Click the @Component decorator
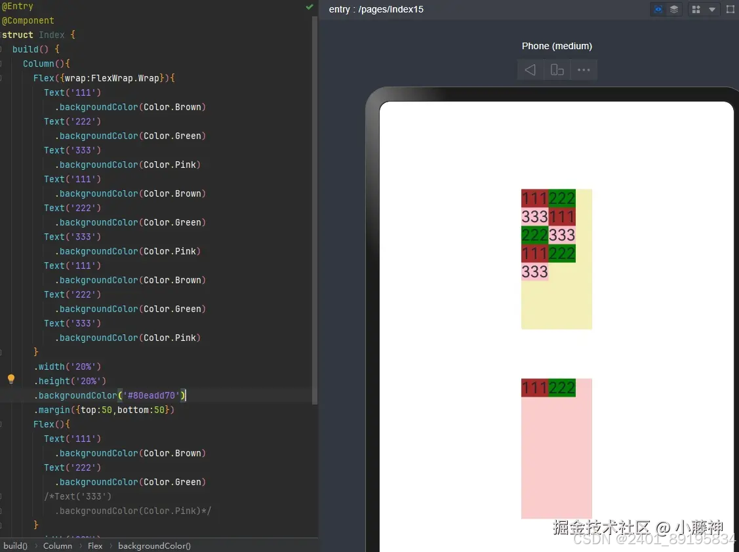The width and height of the screenshot is (739, 552). click(x=28, y=21)
